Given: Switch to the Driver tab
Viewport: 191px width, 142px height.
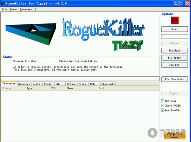Looking at the screenshot, I should [x=71, y=84].
